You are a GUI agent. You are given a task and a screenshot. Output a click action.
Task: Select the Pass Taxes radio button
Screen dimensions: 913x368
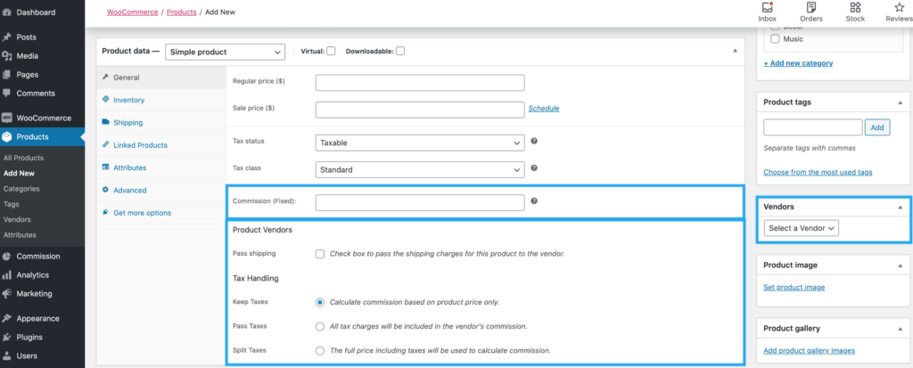click(320, 327)
